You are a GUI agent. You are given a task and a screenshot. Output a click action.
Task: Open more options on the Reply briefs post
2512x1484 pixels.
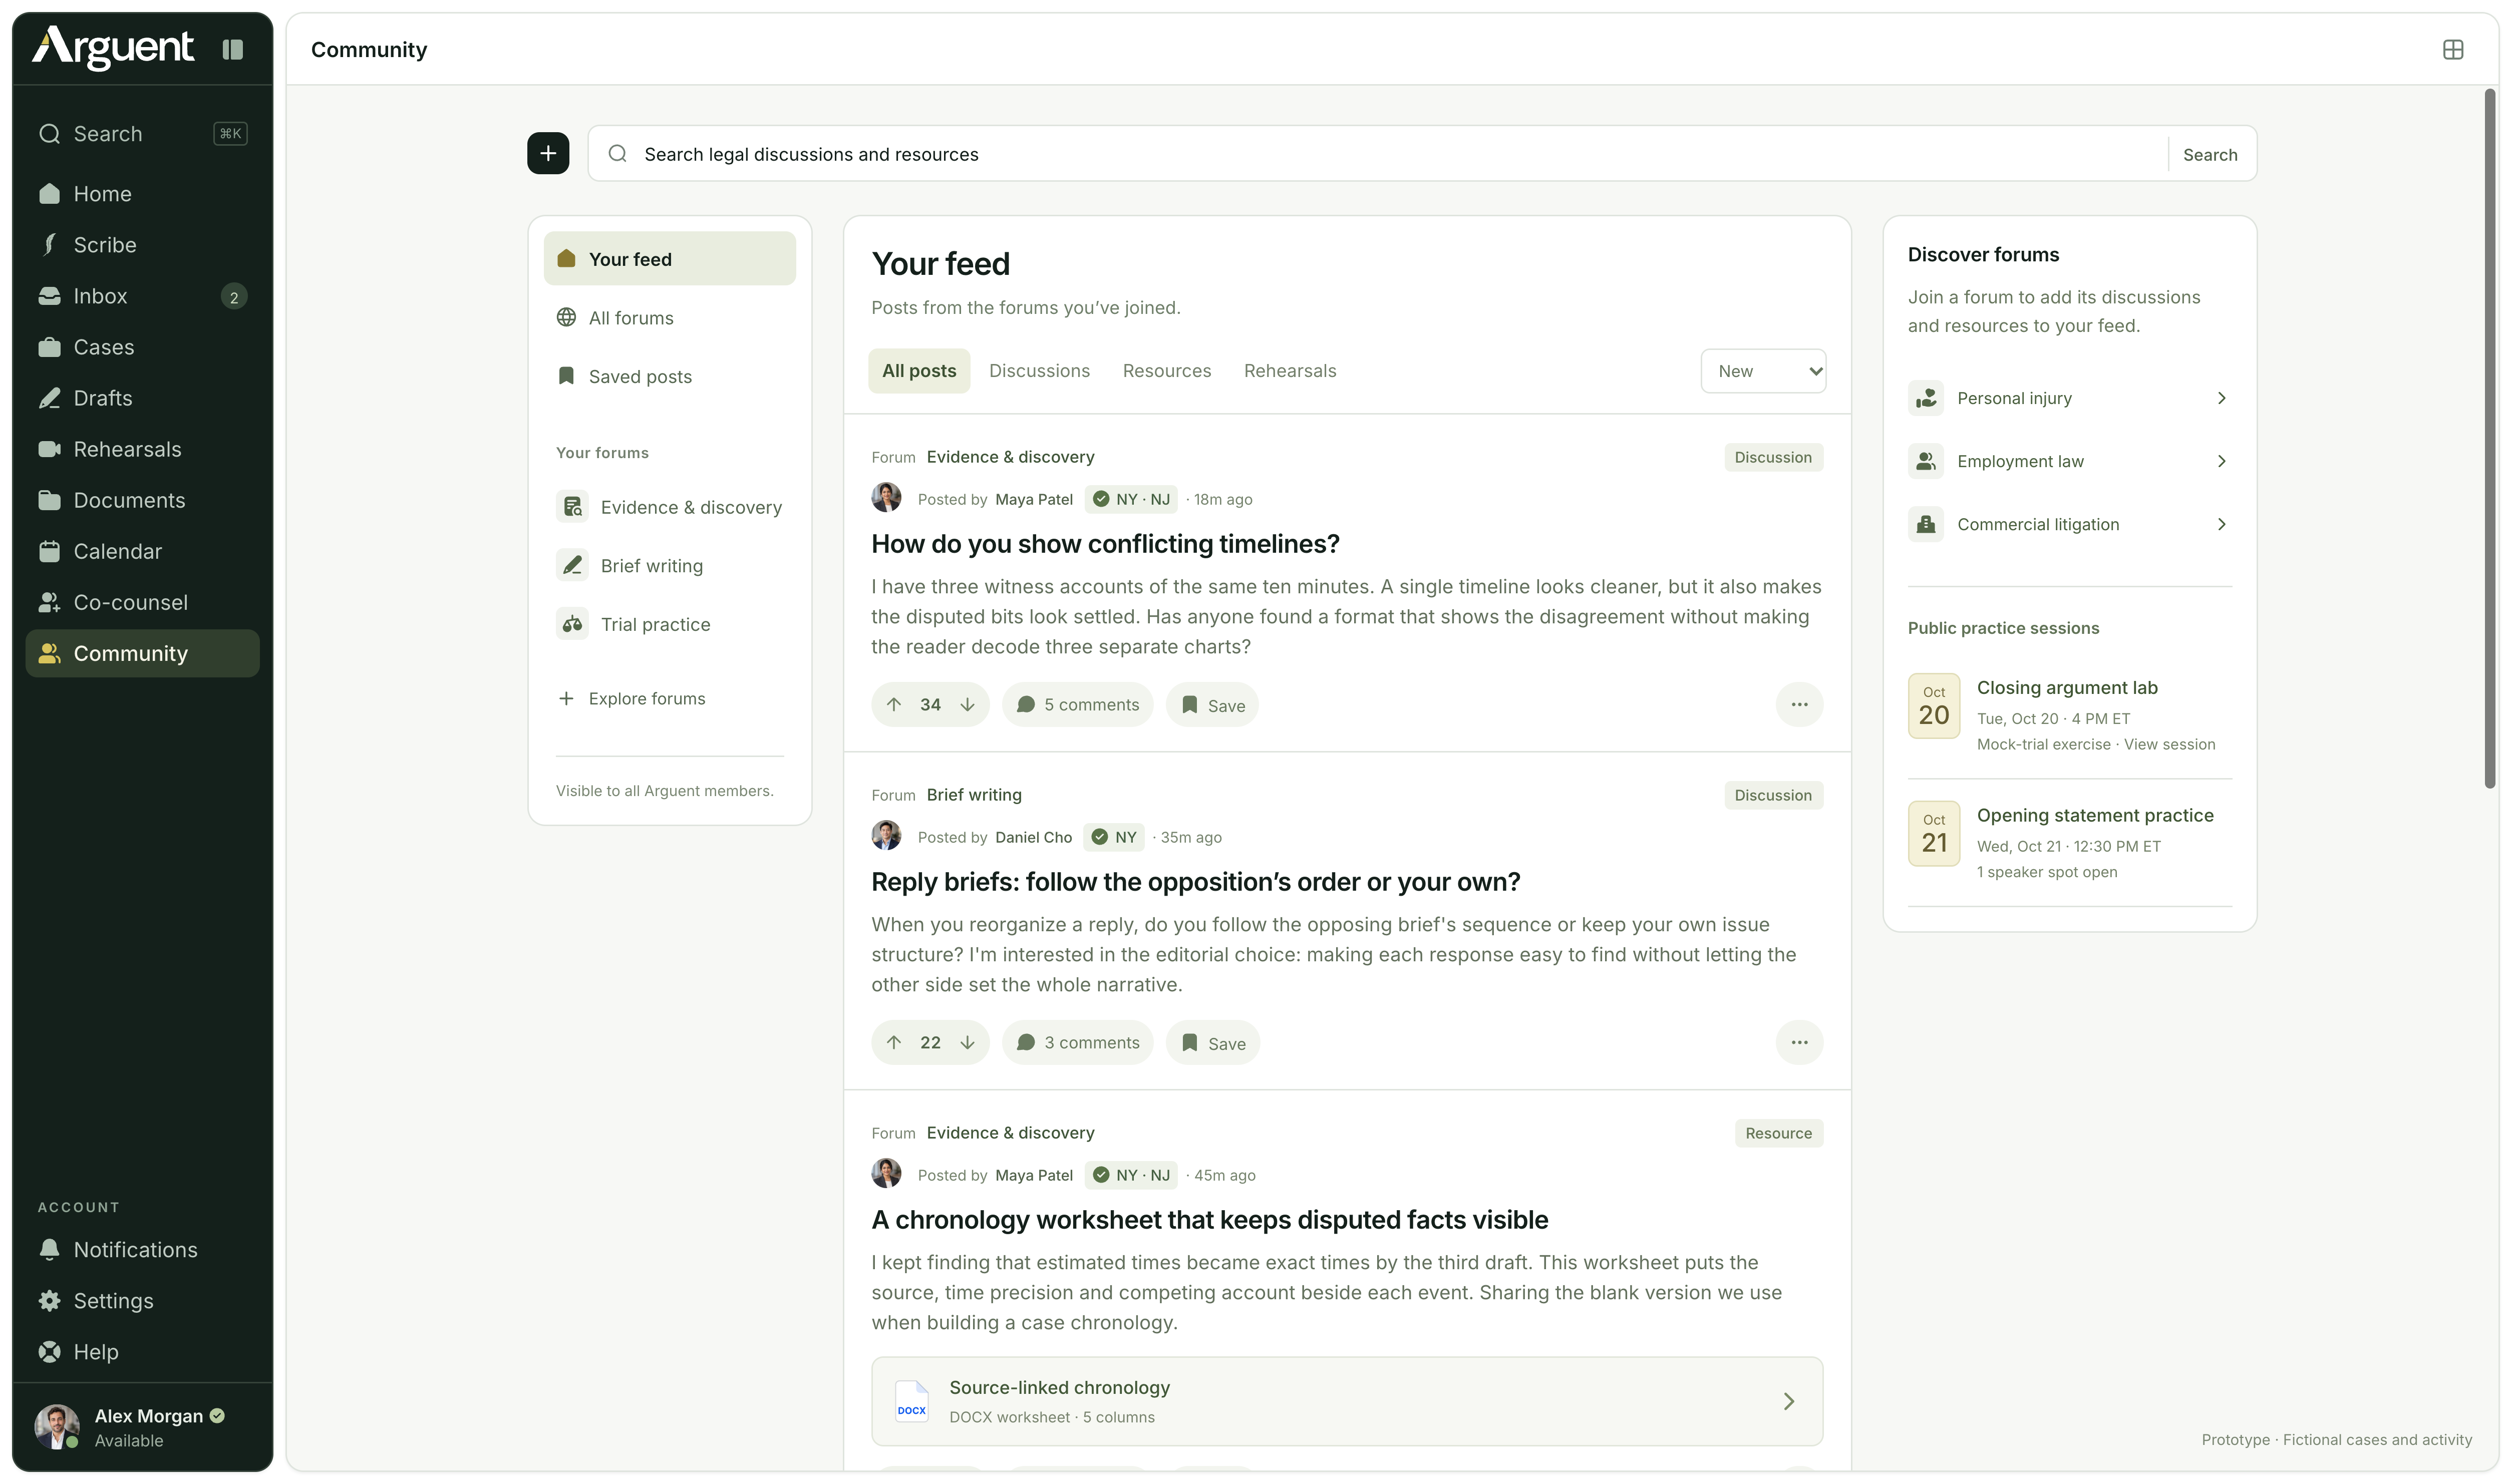coord(1799,1042)
